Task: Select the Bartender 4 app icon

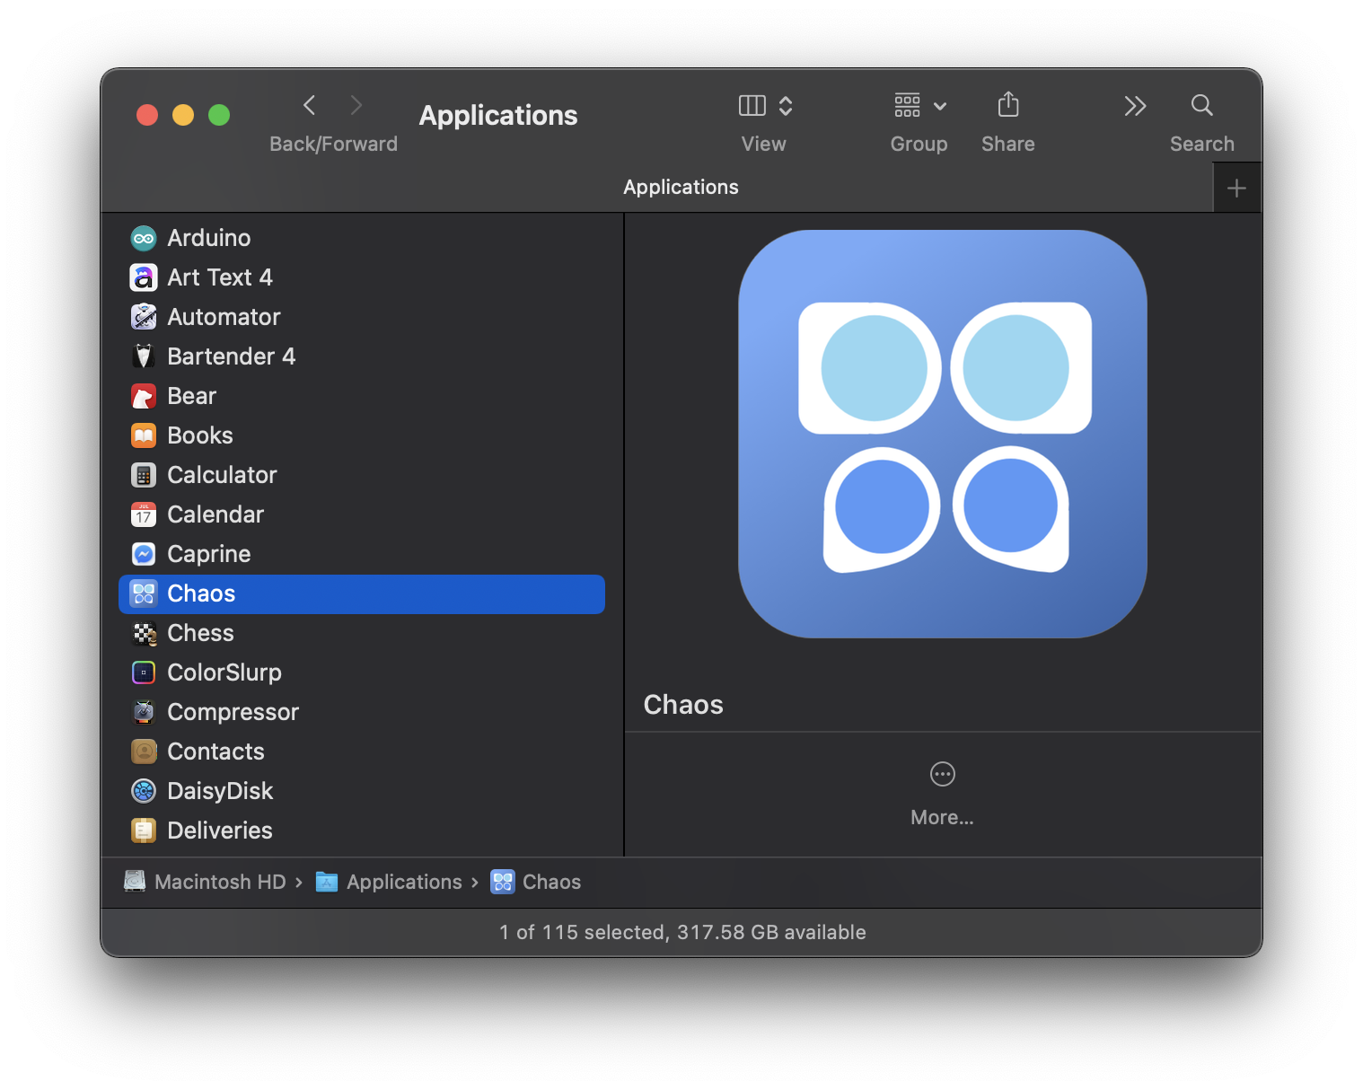Action: pos(144,356)
